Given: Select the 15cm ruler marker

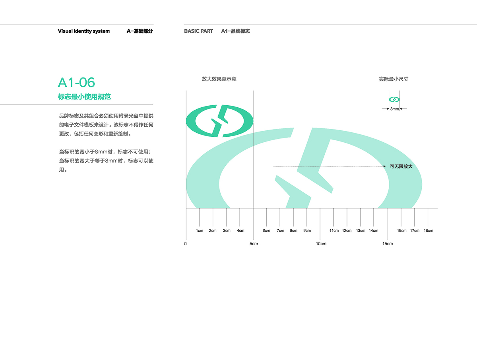Looking at the screenshot, I should pyautogui.click(x=388, y=244).
